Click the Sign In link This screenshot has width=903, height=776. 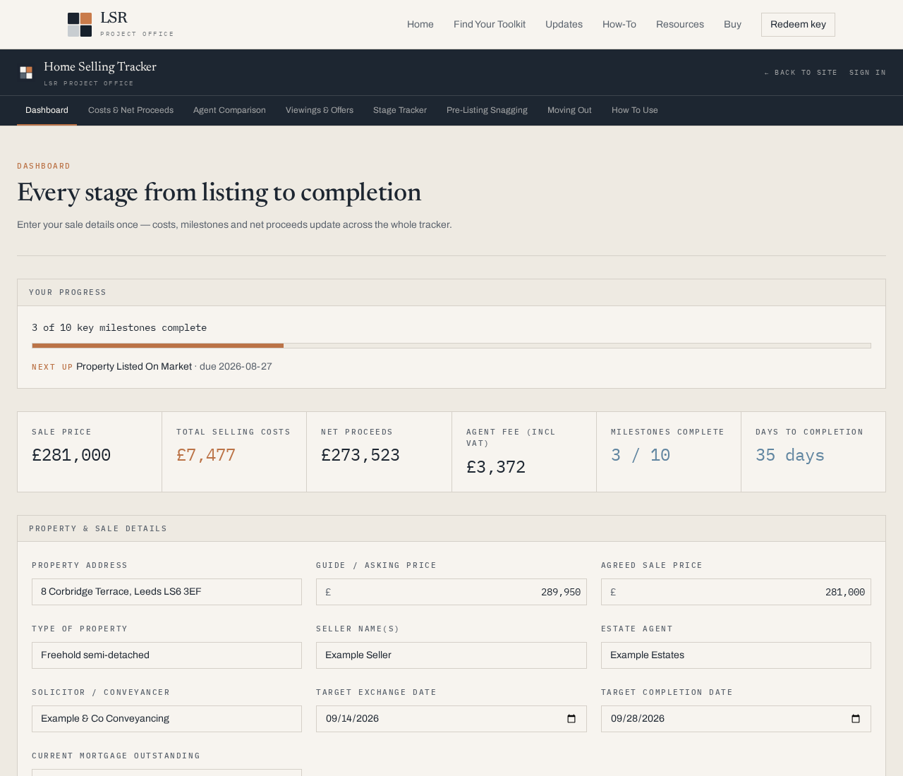(868, 73)
